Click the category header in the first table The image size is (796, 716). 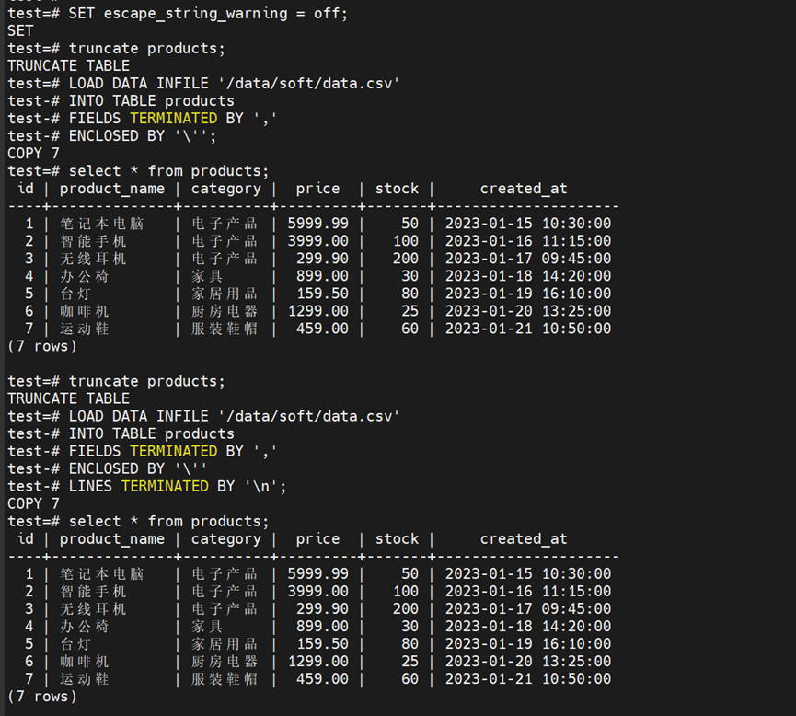226,189
